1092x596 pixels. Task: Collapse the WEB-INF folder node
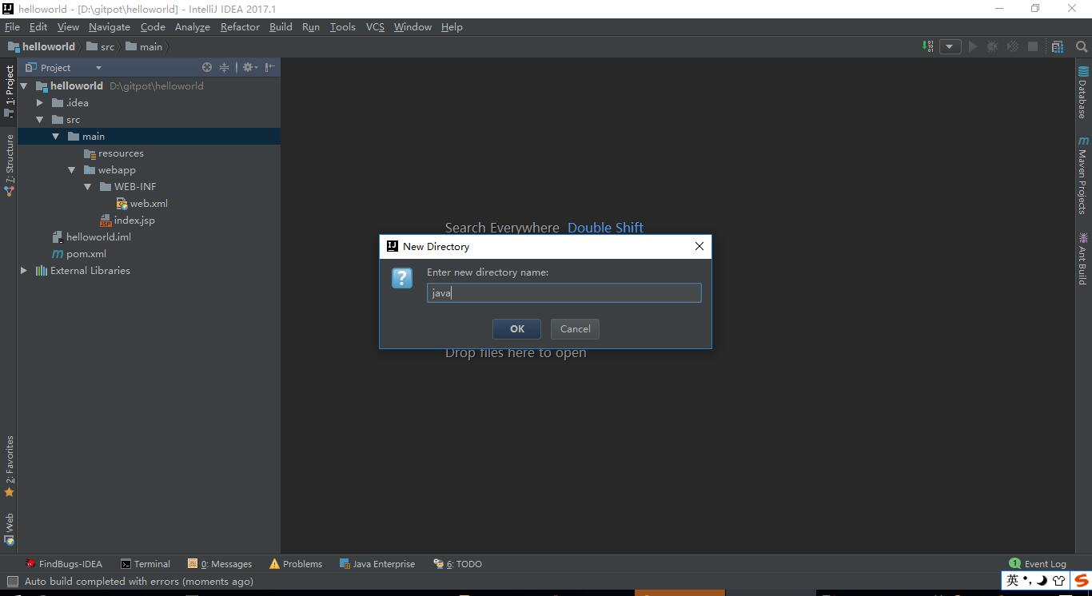pos(88,187)
